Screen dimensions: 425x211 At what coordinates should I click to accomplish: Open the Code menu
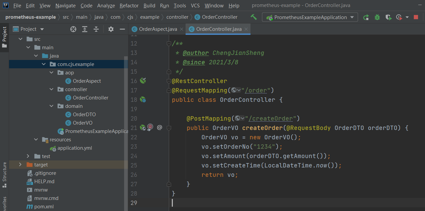(87, 6)
